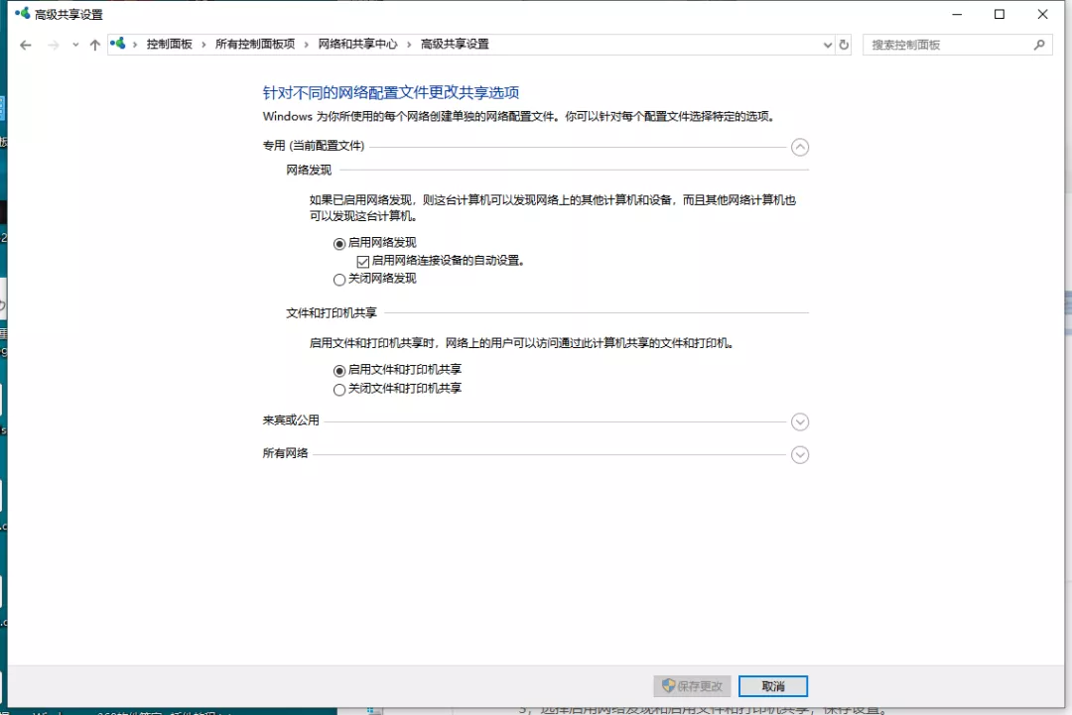Click the 保存更改 button
The width and height of the screenshot is (1072, 715).
pyautogui.click(x=692, y=685)
